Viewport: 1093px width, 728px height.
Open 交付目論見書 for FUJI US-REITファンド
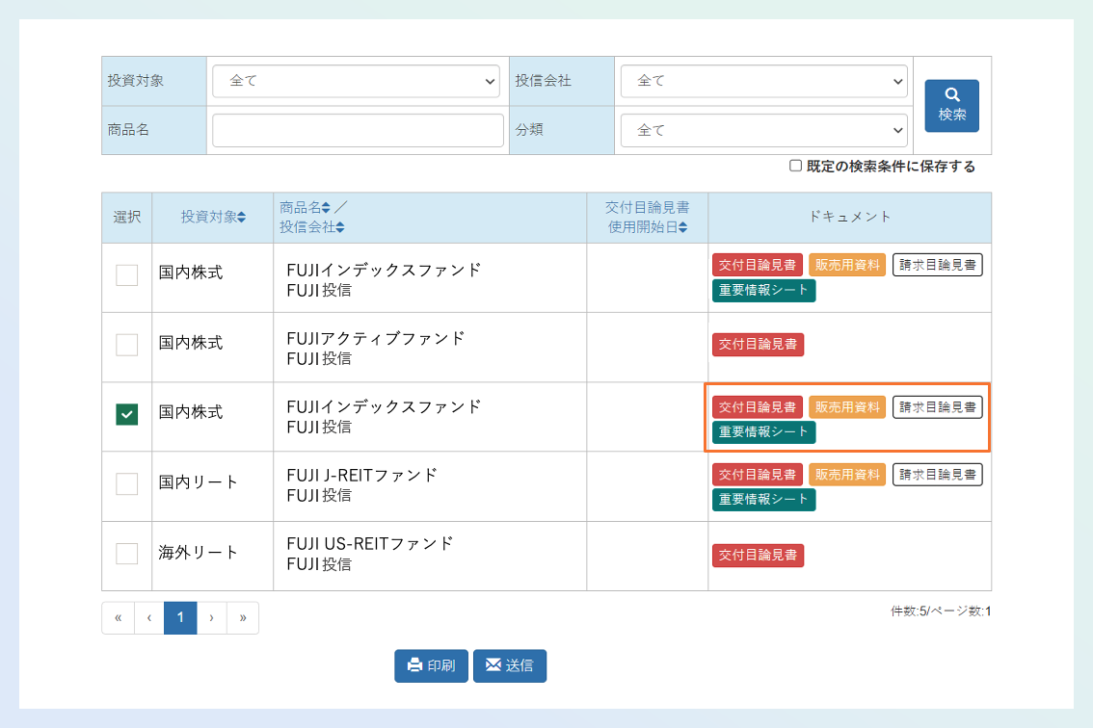point(758,555)
